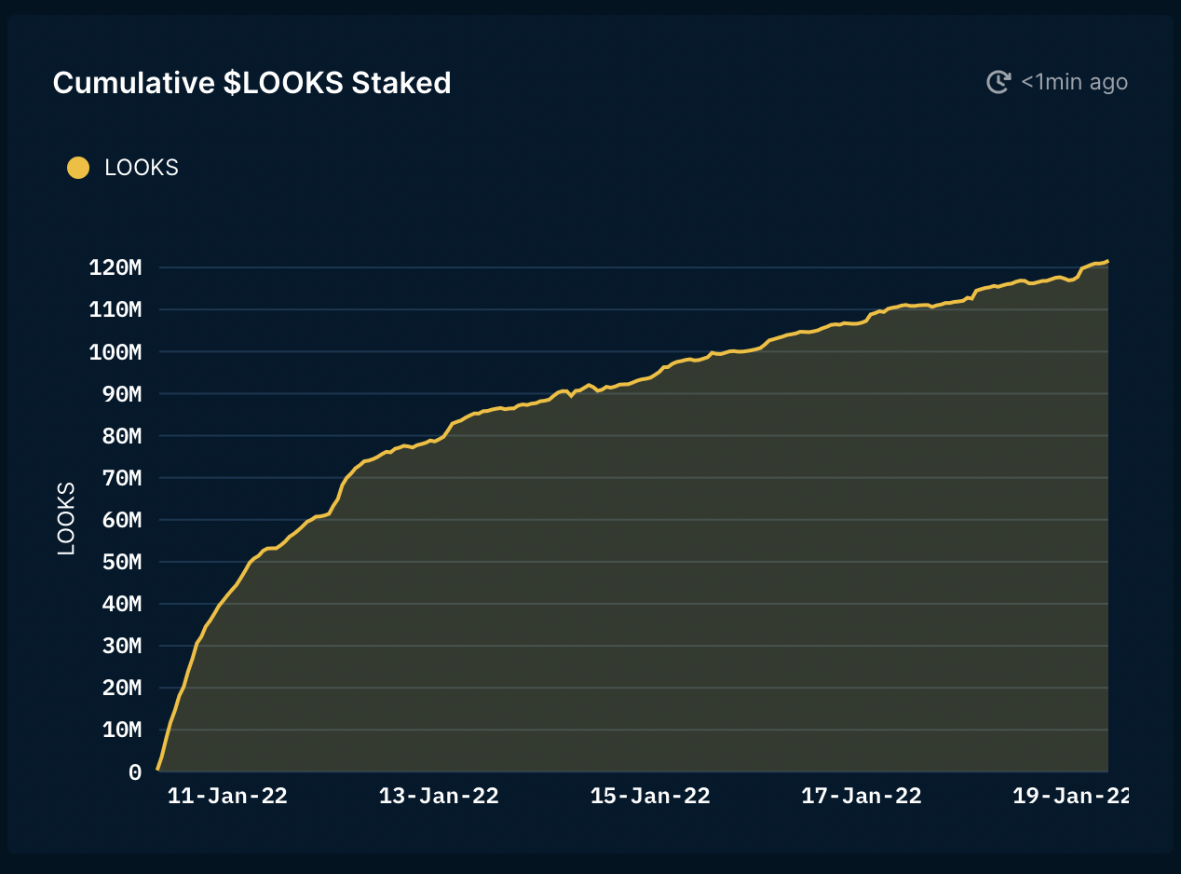The height and width of the screenshot is (874, 1181).
Task: Click the 11-Jan-22 date label
Action: click(227, 796)
